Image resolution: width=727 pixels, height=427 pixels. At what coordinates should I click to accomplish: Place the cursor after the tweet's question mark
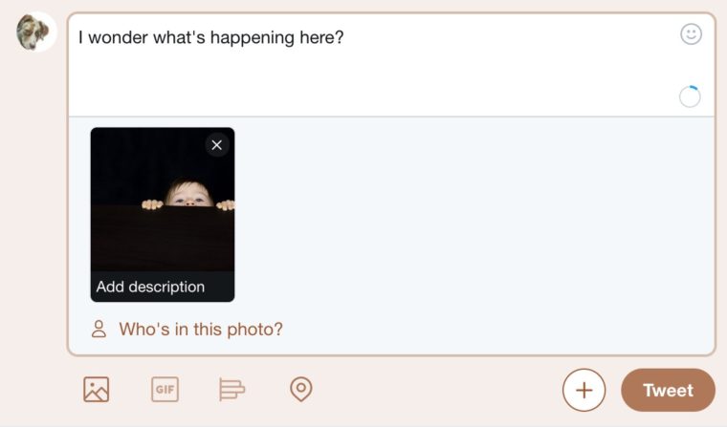point(344,37)
